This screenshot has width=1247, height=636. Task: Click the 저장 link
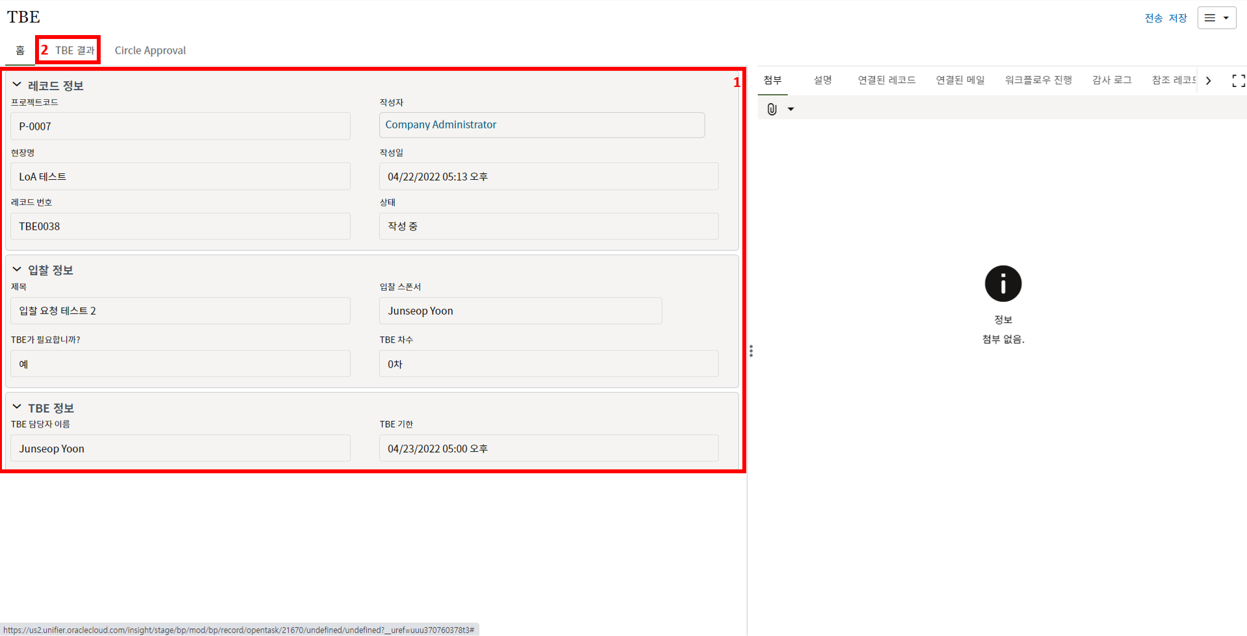pyautogui.click(x=1178, y=18)
